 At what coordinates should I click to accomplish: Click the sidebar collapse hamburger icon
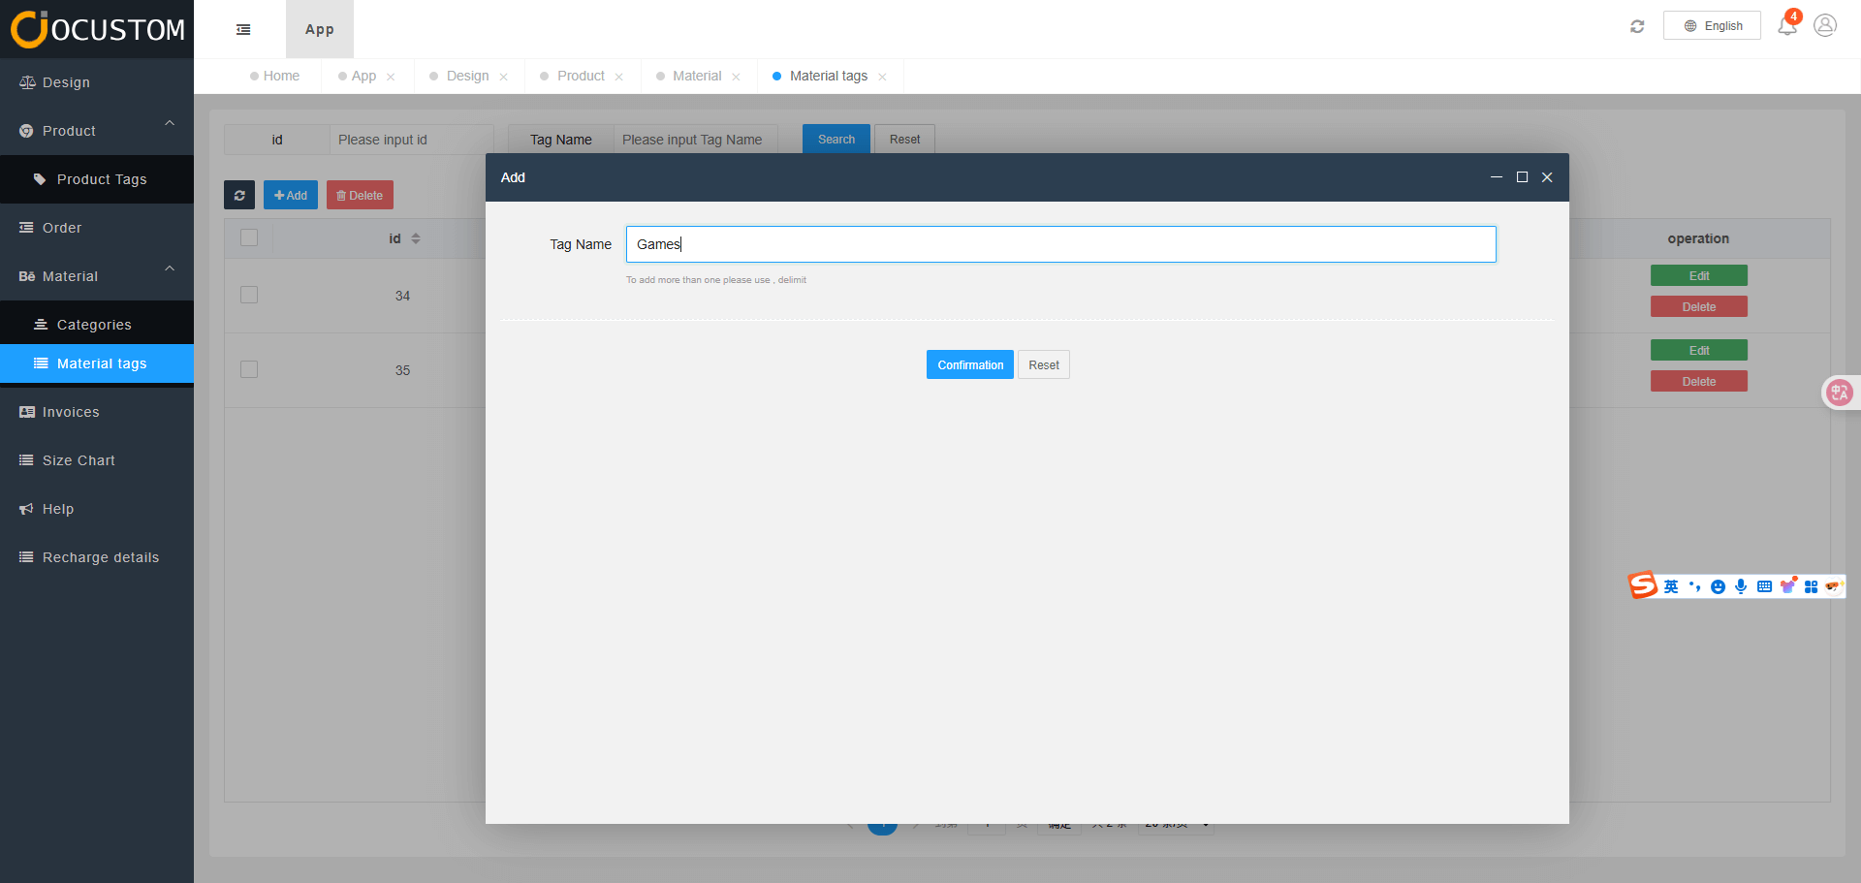pyautogui.click(x=243, y=30)
